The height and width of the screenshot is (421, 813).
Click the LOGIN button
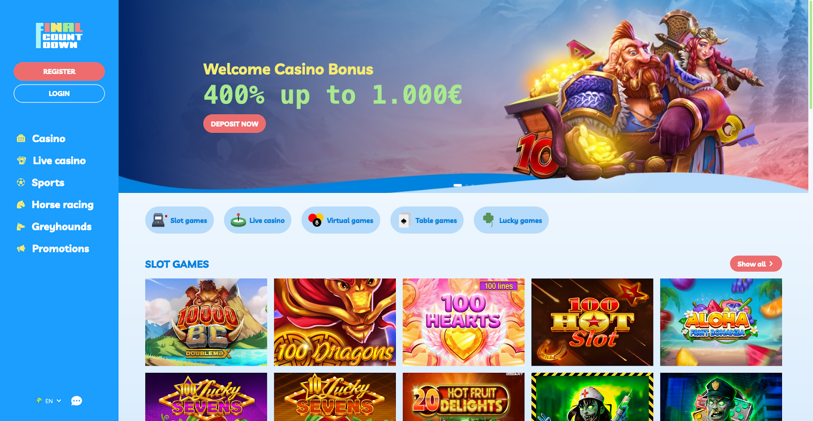(x=59, y=93)
